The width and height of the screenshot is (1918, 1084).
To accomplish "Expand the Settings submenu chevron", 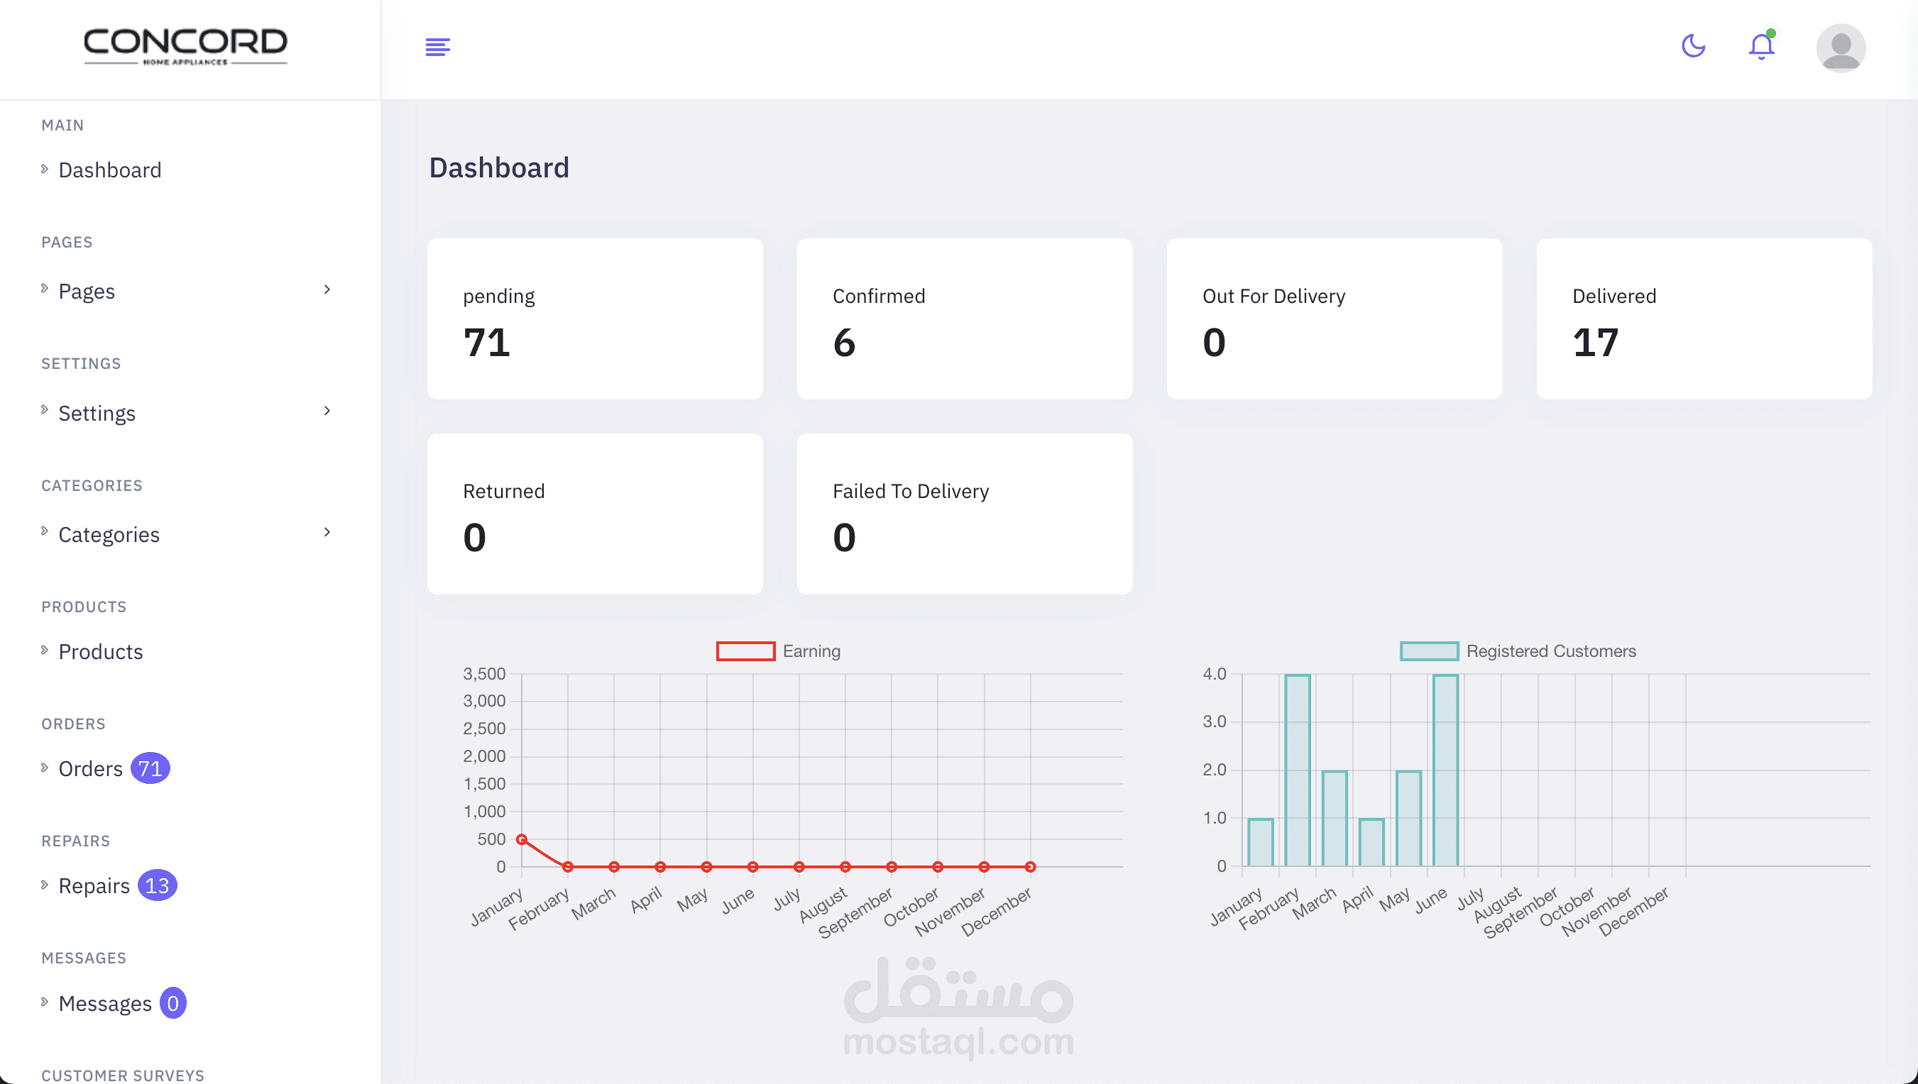I will [x=327, y=411].
